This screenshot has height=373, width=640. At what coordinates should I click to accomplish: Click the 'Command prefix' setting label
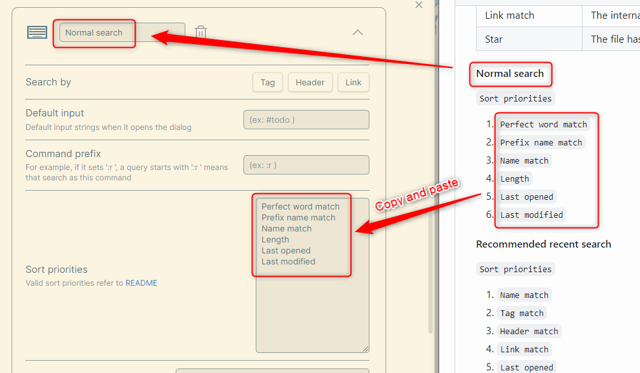[x=63, y=154]
